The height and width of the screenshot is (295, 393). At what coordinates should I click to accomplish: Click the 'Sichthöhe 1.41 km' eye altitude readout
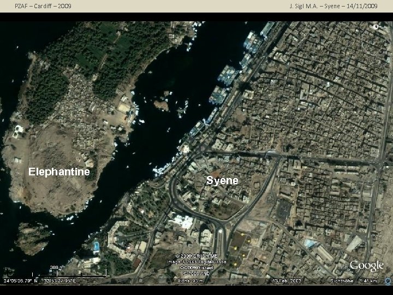354,281
